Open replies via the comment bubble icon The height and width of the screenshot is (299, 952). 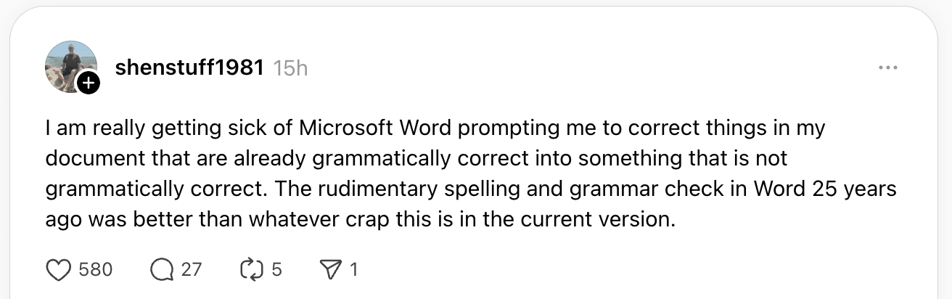[162, 270]
